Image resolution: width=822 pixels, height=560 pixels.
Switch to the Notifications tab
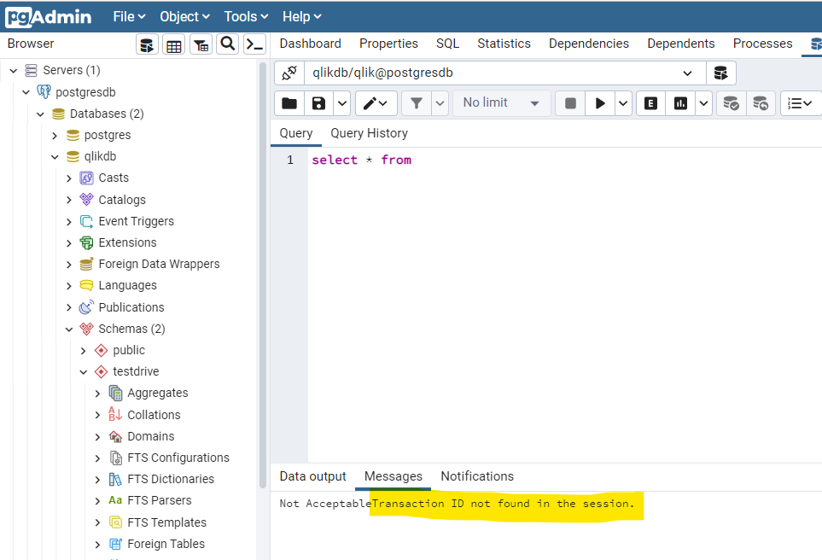(x=477, y=476)
